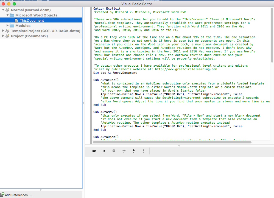Click the 'End Sub' line after AutoExec
274x198 pixels.
pyautogui.click(x=100, y=105)
